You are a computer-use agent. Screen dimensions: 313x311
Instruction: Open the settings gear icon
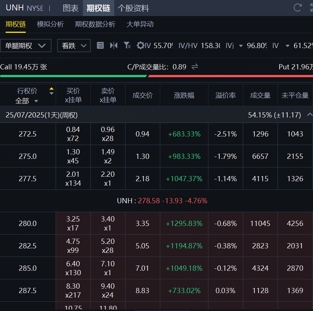coord(140,45)
